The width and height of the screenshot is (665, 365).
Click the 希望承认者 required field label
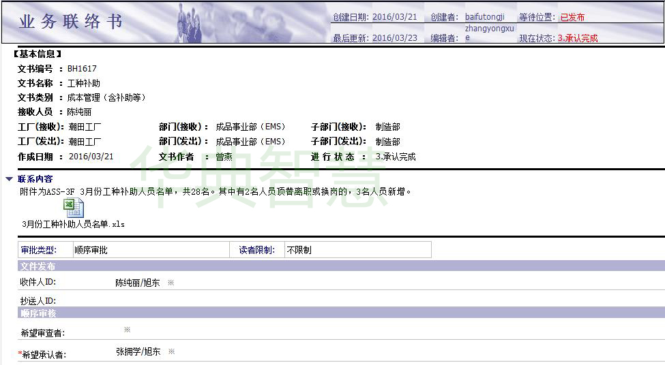(x=42, y=355)
